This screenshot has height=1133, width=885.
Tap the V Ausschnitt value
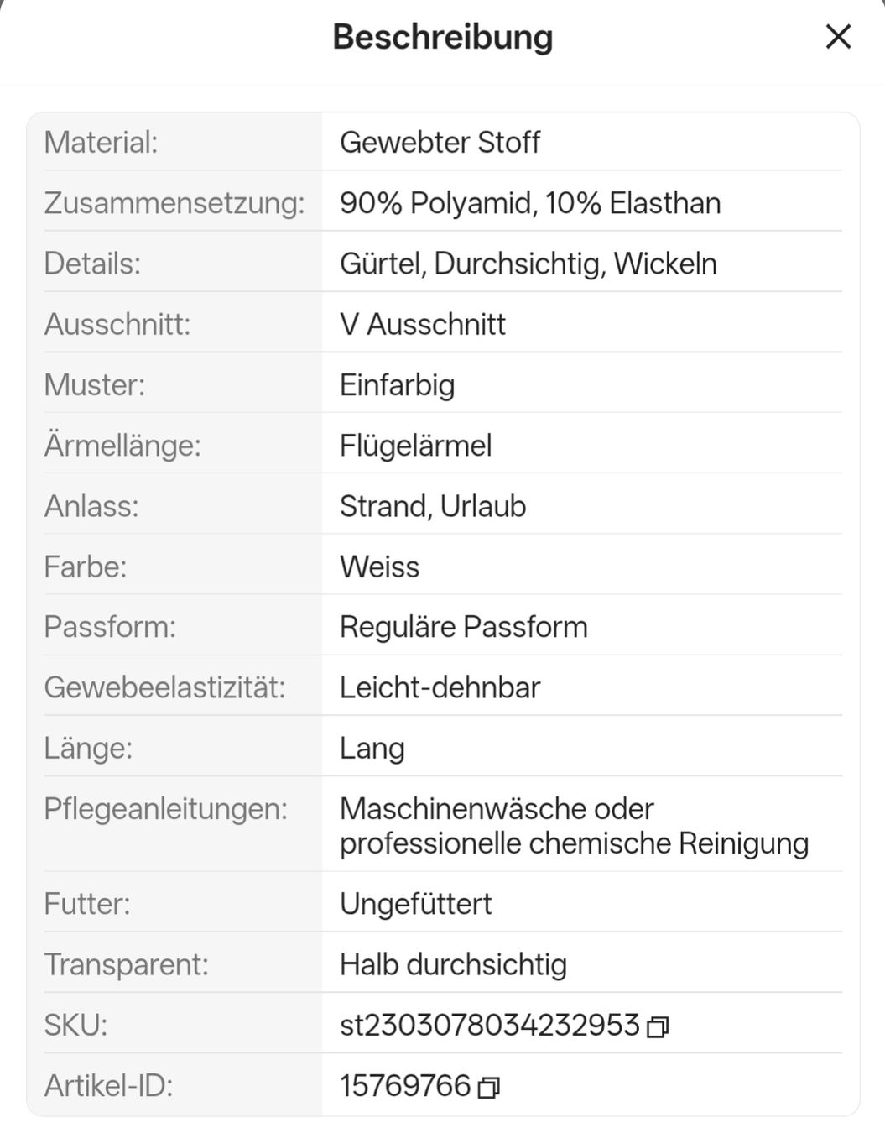(x=423, y=324)
